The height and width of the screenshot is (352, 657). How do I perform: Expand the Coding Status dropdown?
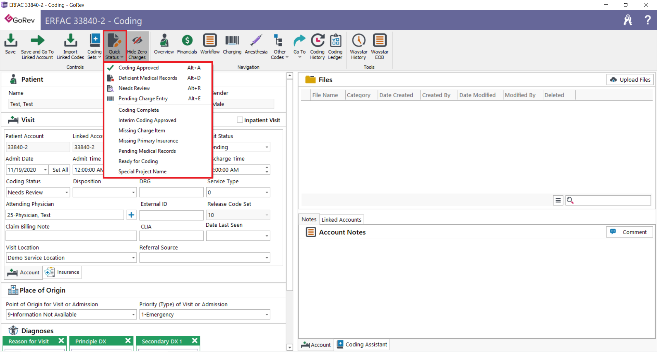tap(67, 193)
